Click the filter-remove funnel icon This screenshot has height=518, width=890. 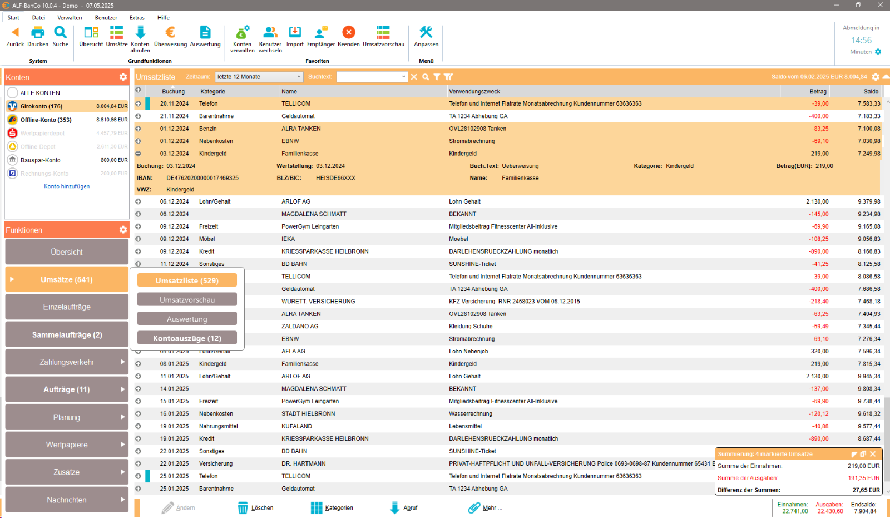448,77
